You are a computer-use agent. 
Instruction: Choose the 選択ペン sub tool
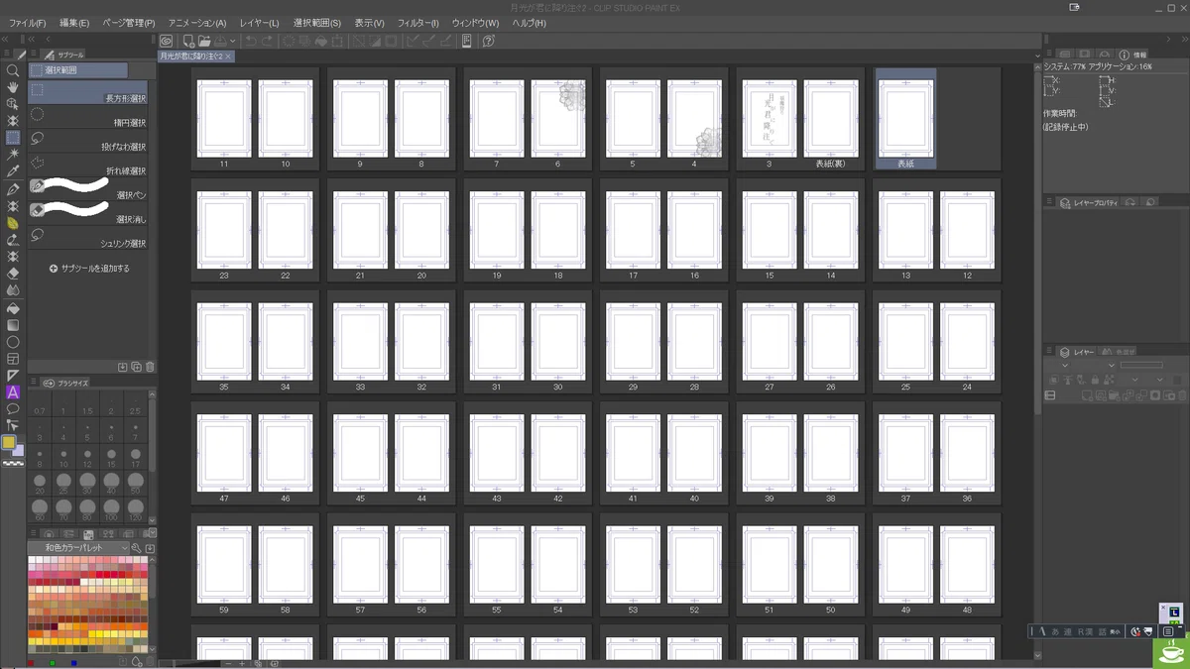(87, 187)
